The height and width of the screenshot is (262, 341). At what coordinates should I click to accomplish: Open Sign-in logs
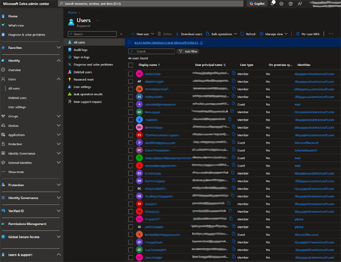tap(81, 57)
